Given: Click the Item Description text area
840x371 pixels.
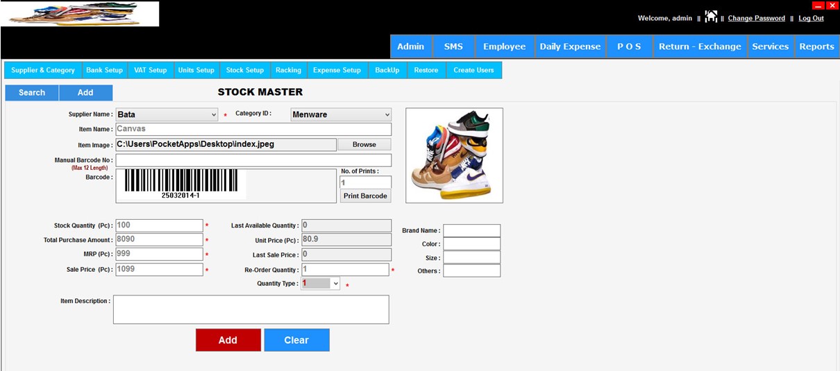Looking at the screenshot, I should 251,309.
